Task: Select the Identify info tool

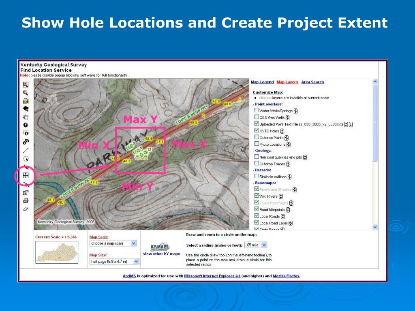Action: [x=26, y=125]
